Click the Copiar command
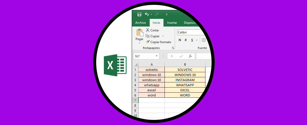Viewport: 307px width, 125px height. 153,36
